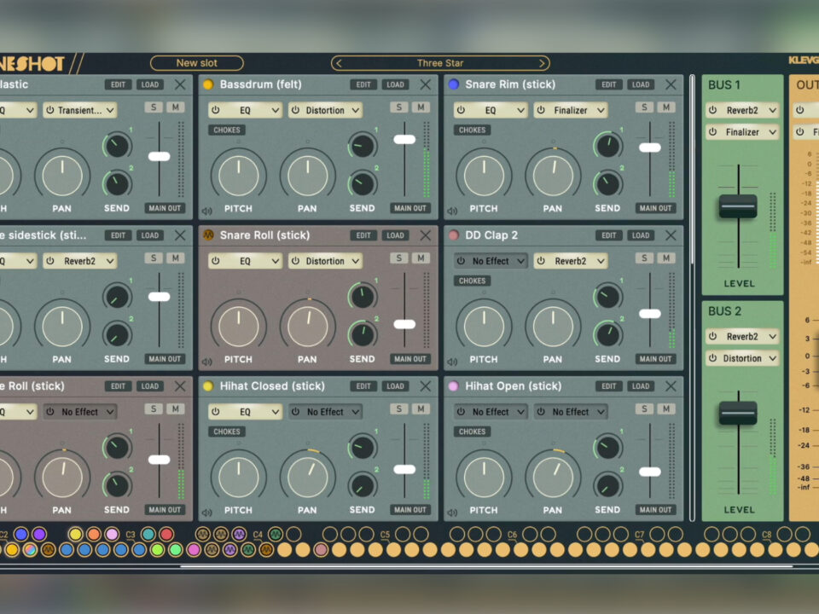Image resolution: width=819 pixels, height=614 pixels.
Task: Click next preset arrow beside Three Star
Action: [542, 63]
